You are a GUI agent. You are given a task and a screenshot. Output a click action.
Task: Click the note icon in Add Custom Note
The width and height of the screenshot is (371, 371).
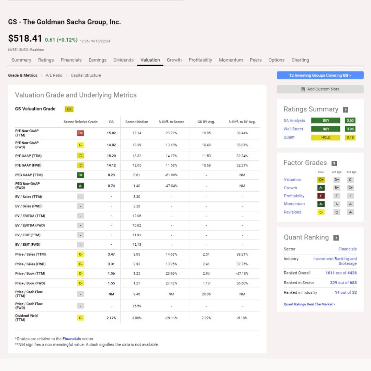point(303,89)
